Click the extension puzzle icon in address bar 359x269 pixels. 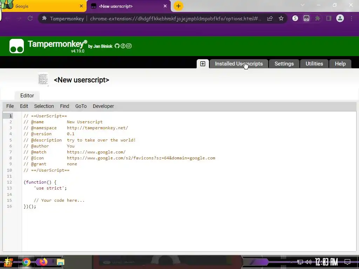pyautogui.click(x=45, y=18)
